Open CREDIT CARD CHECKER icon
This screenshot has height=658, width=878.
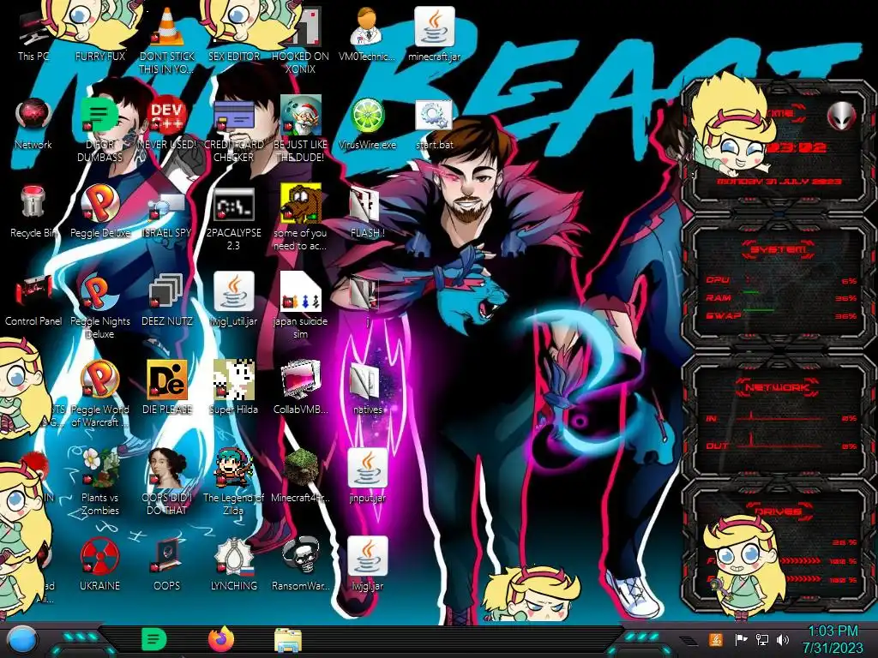(x=234, y=117)
